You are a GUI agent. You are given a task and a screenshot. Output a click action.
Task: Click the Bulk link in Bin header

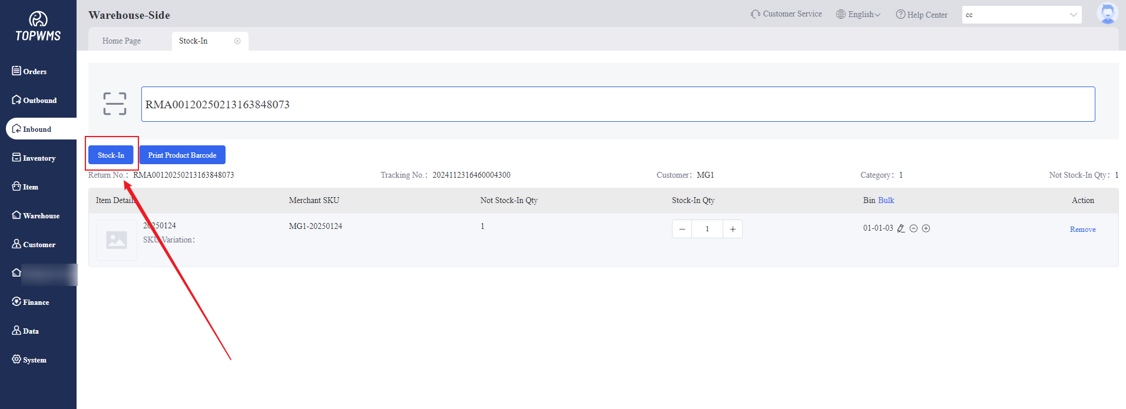[x=886, y=201]
